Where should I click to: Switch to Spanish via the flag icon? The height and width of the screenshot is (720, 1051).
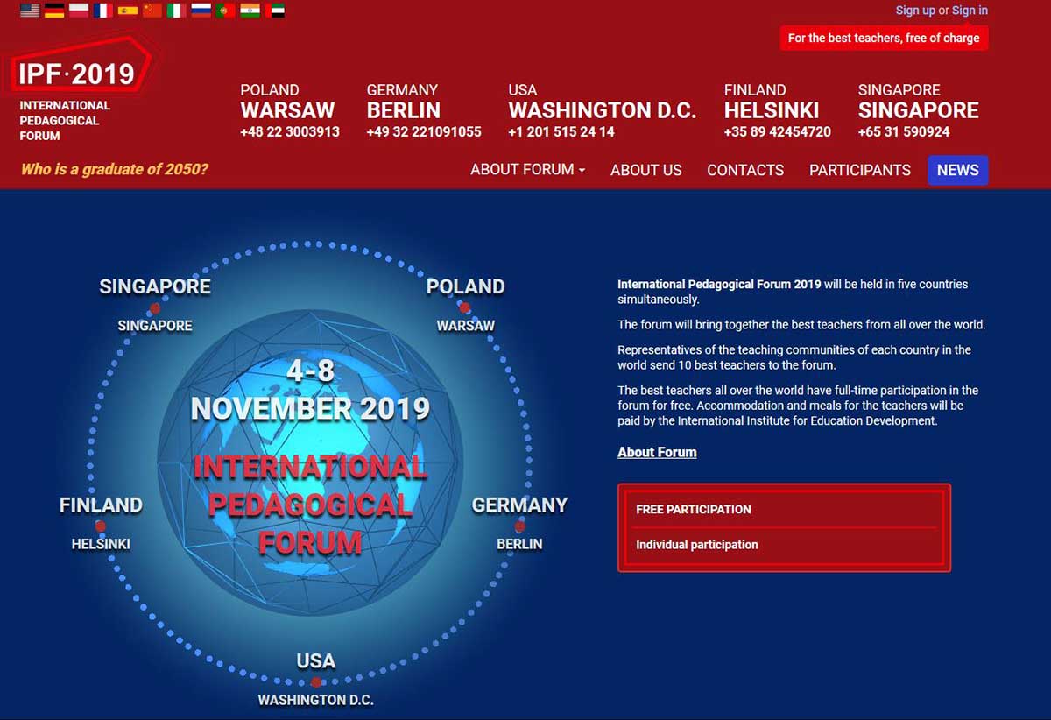(x=128, y=11)
